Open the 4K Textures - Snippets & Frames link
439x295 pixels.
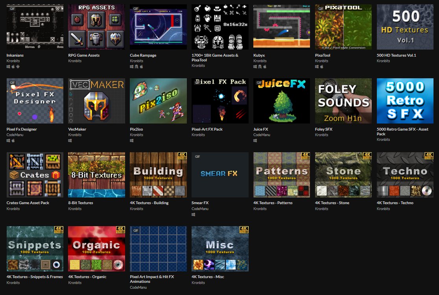point(35,277)
